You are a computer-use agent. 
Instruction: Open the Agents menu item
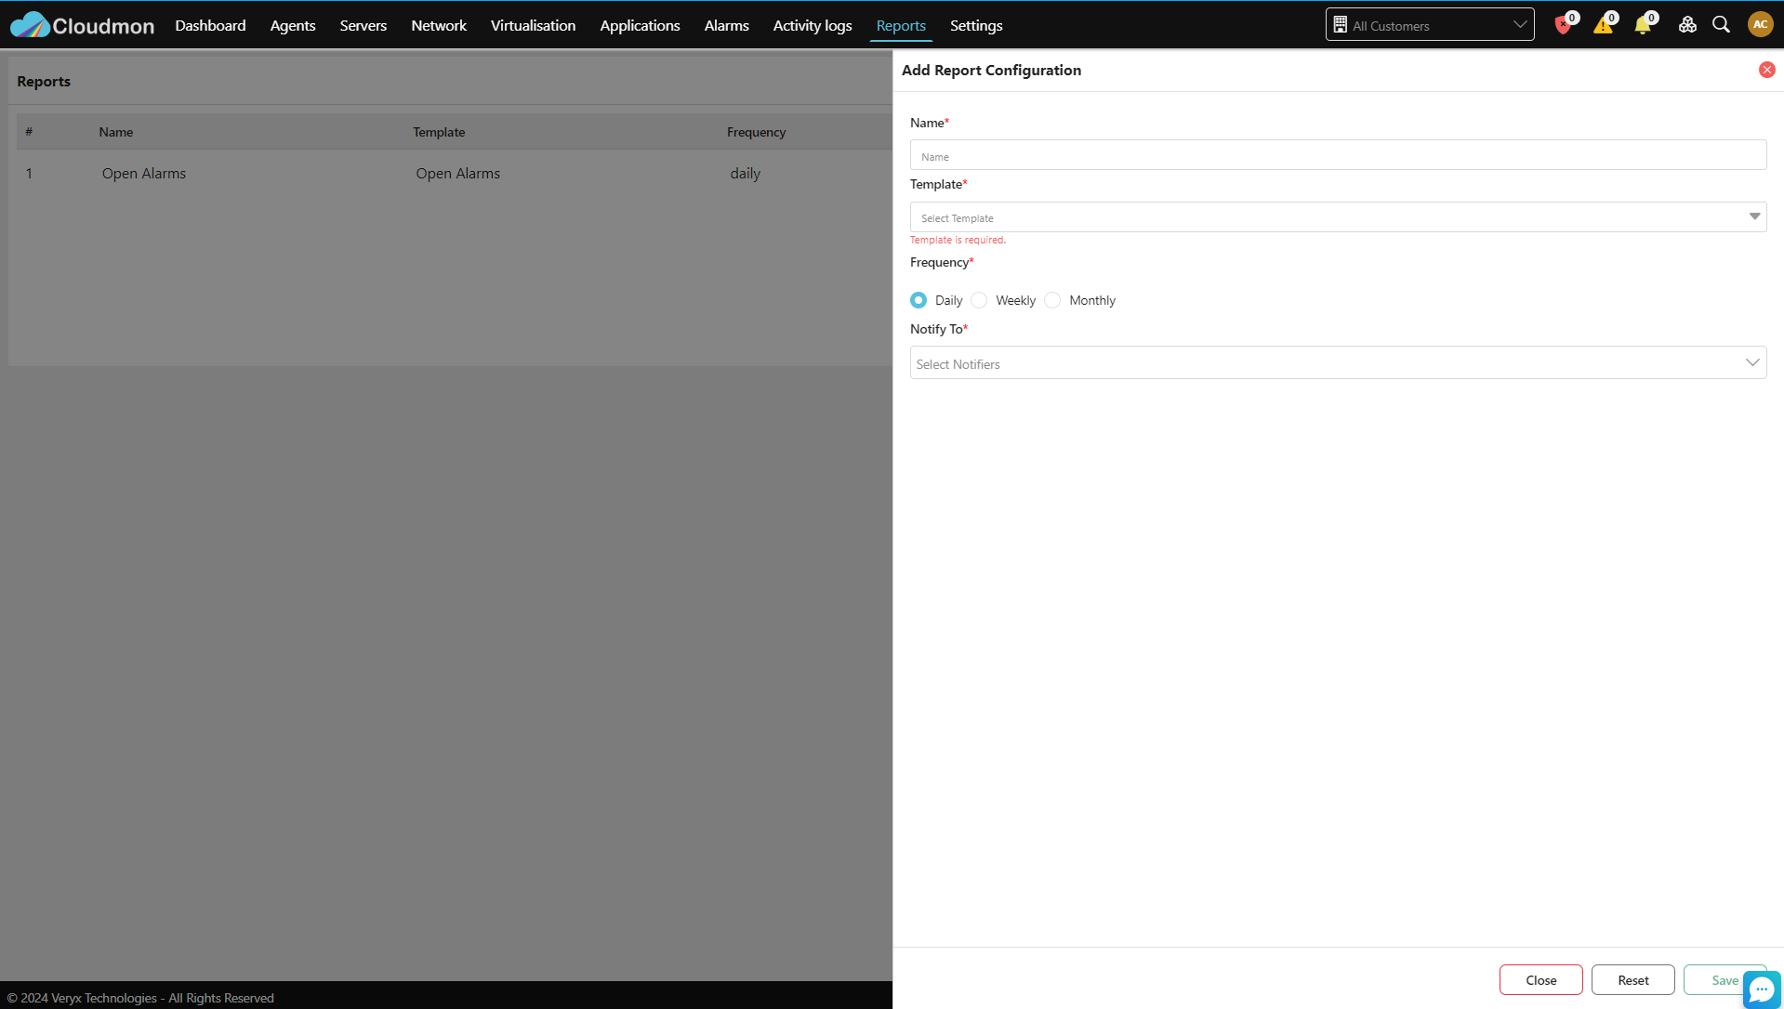click(293, 25)
